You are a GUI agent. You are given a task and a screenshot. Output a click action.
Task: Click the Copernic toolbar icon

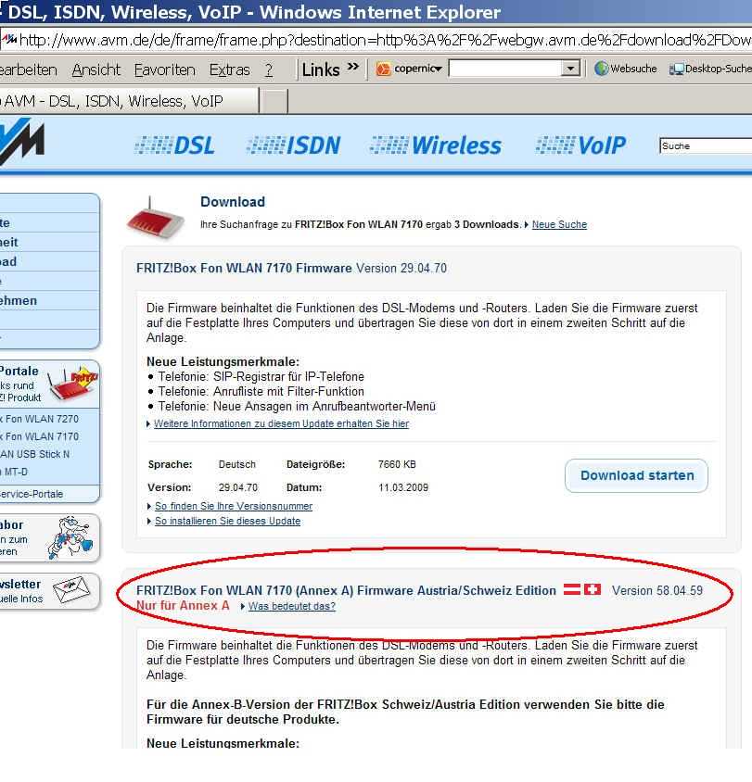[x=383, y=69]
